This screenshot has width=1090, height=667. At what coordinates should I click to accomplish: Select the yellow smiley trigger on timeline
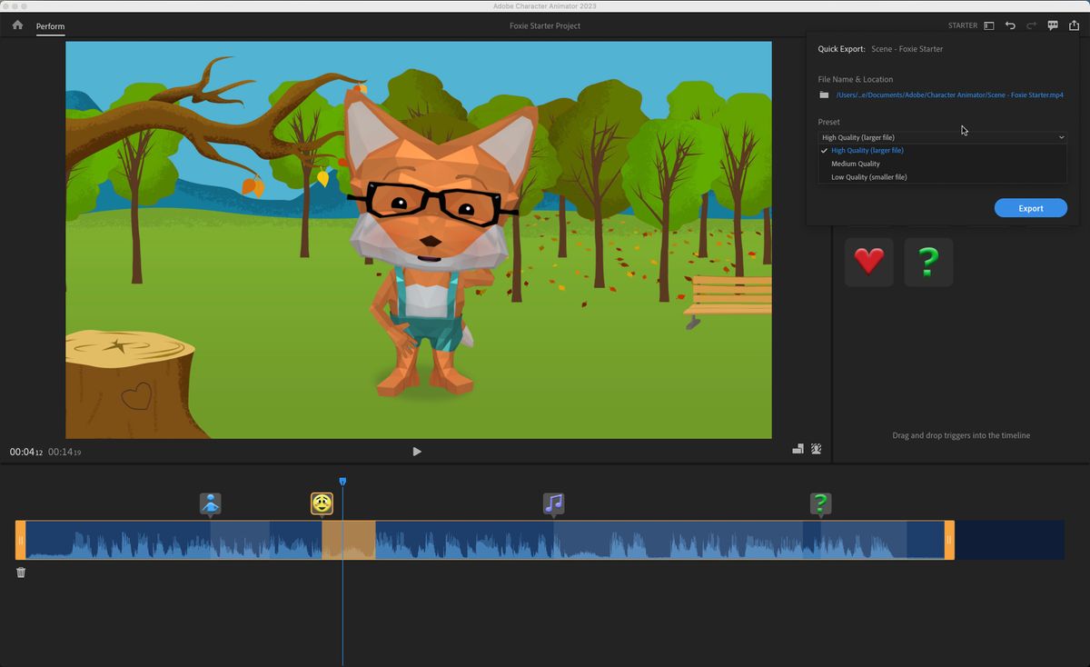coord(322,503)
